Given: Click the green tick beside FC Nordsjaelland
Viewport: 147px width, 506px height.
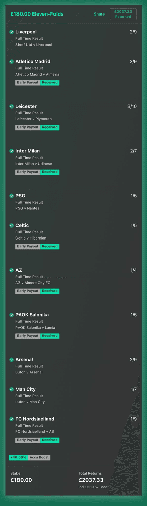Looking at the screenshot, I should [x=12, y=419].
